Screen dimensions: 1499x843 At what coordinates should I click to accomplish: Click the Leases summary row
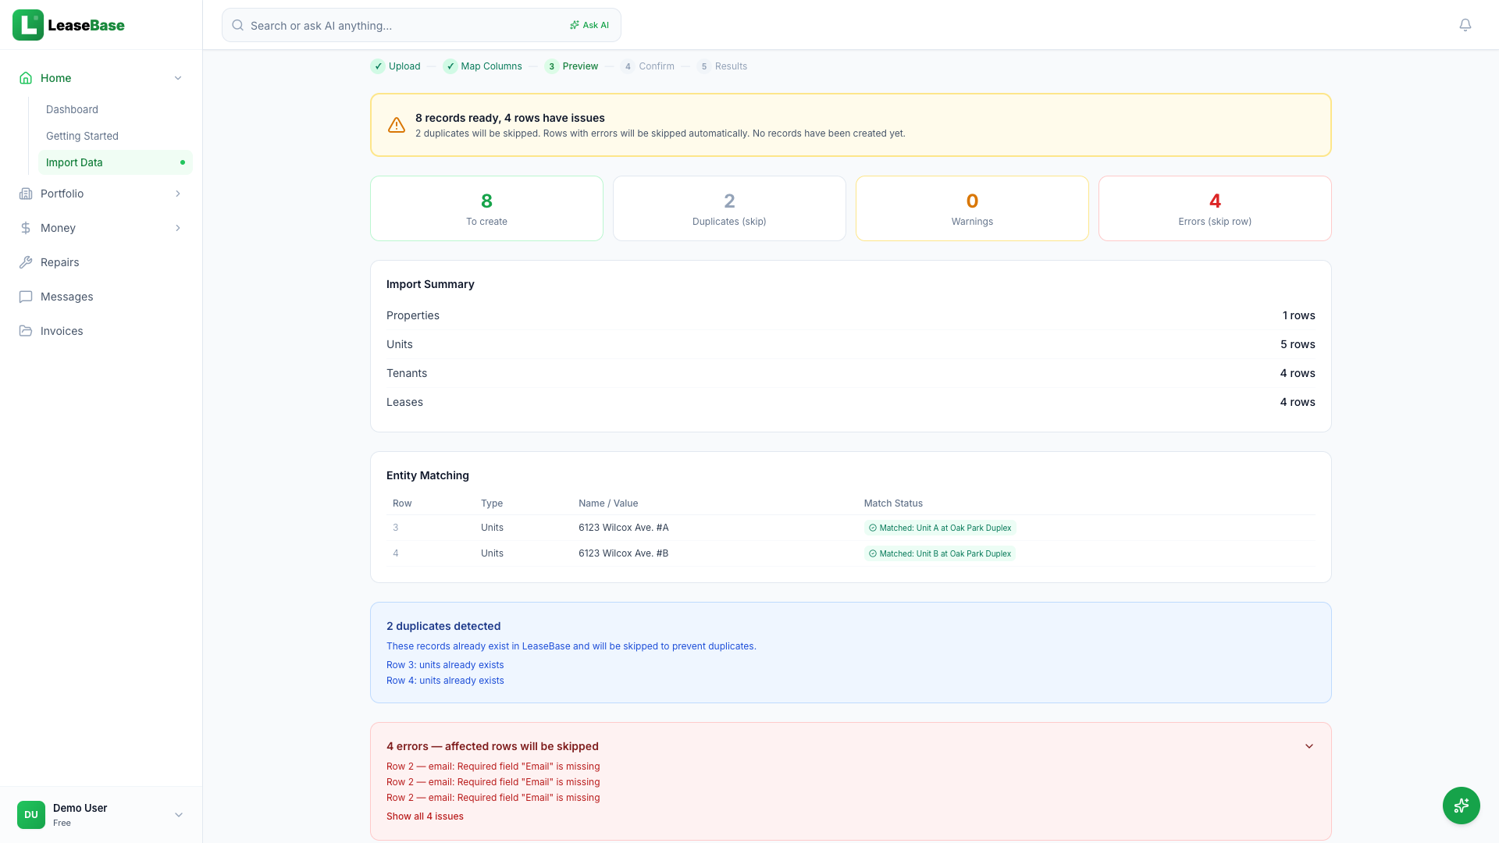(851, 402)
